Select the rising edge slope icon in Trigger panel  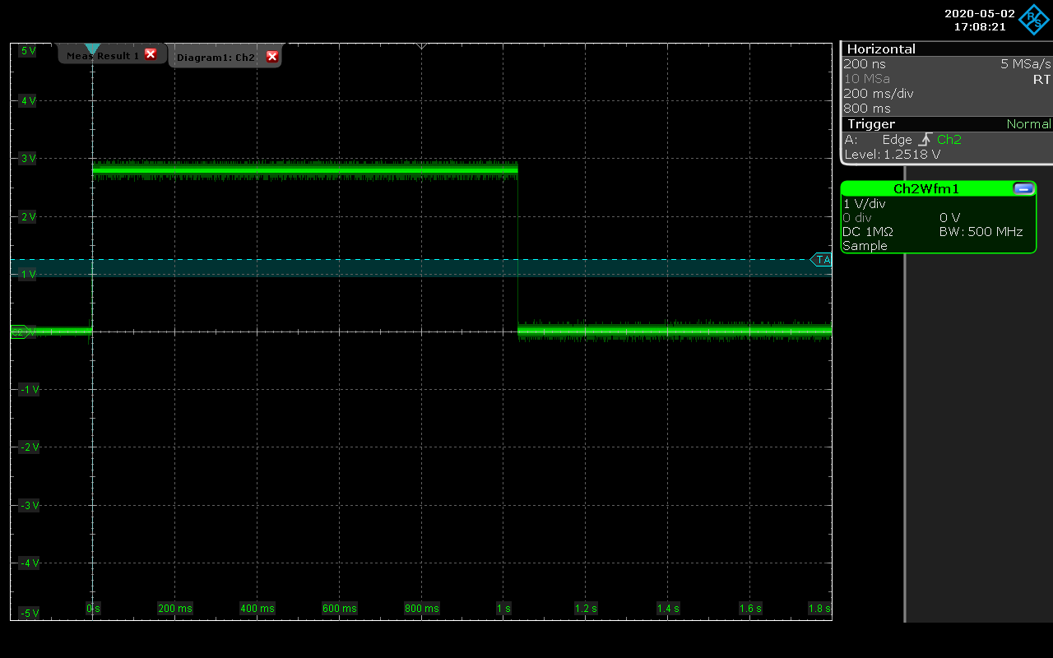925,139
